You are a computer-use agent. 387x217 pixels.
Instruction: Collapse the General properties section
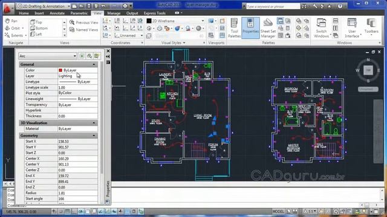[x=94, y=64]
